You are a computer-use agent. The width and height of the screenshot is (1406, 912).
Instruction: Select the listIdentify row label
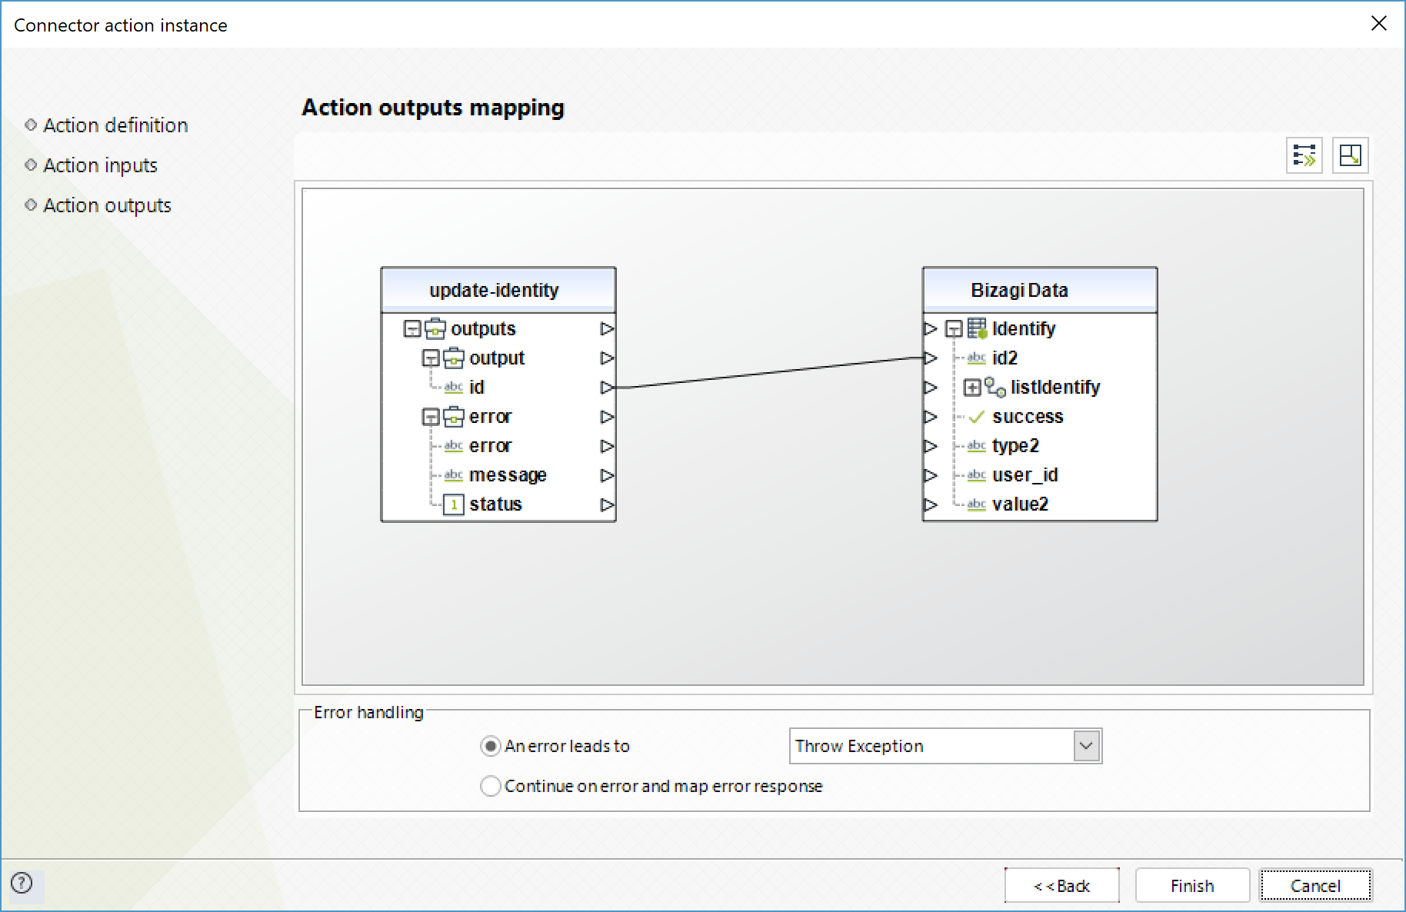click(1055, 387)
